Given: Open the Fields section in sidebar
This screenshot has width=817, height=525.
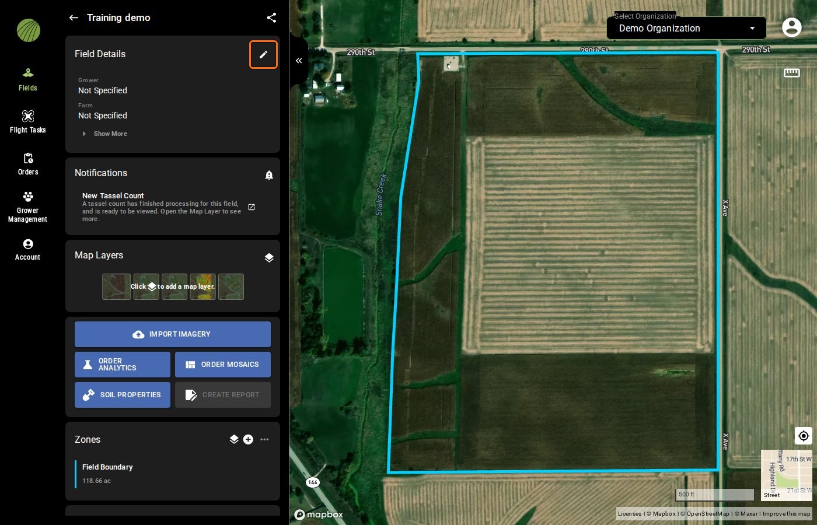Looking at the screenshot, I should [x=27, y=80].
